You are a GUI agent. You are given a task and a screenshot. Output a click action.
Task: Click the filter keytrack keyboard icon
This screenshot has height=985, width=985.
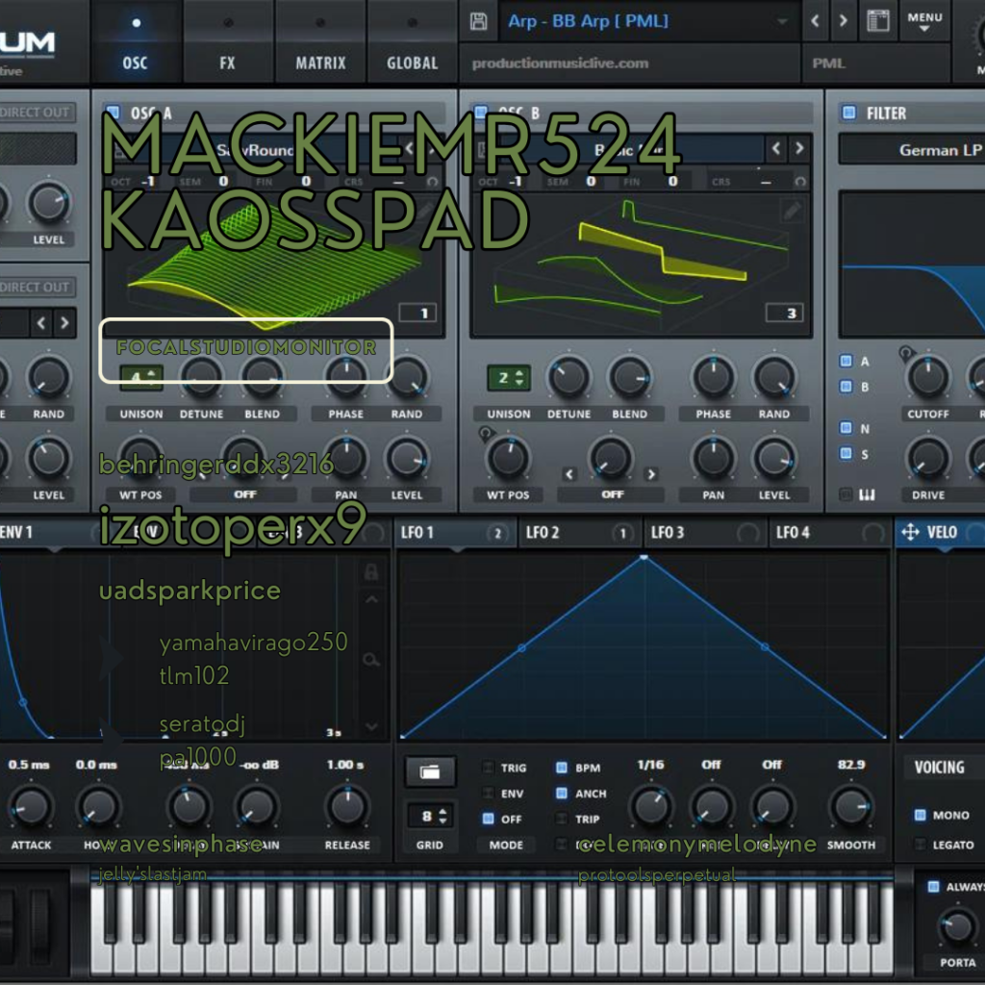[867, 495]
